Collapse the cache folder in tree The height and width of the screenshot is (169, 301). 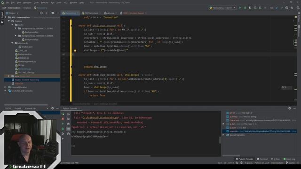point(12,25)
